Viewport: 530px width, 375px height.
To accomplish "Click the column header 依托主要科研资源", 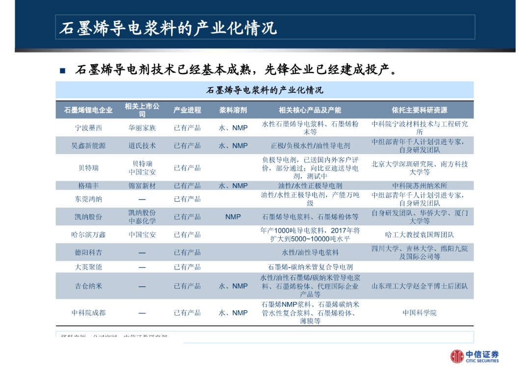I will click(420, 110).
